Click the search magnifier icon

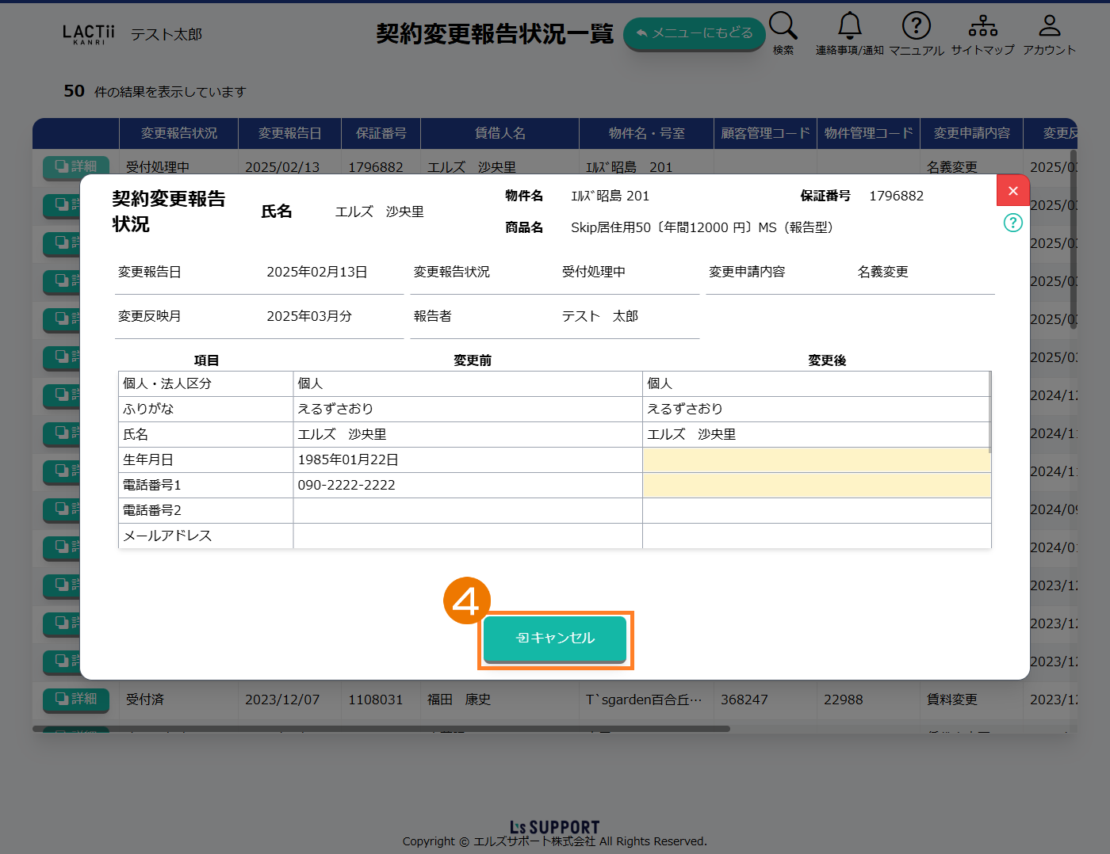click(x=783, y=26)
